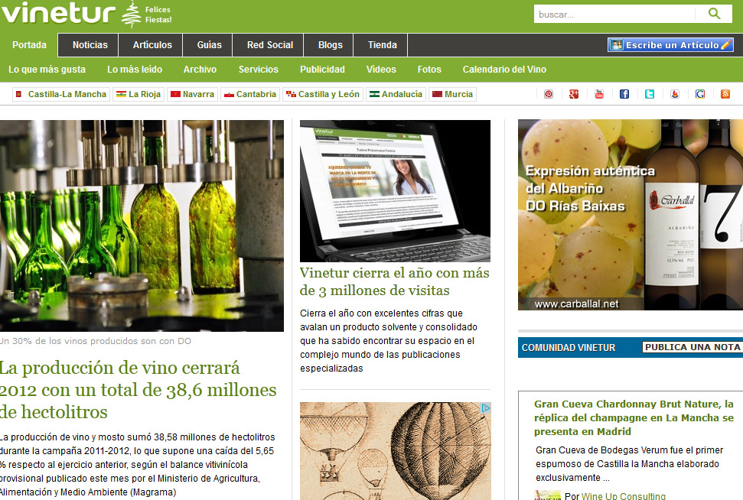Select the Castilla-La Mancha region link
Screen dimensions: 743x500
click(61, 94)
